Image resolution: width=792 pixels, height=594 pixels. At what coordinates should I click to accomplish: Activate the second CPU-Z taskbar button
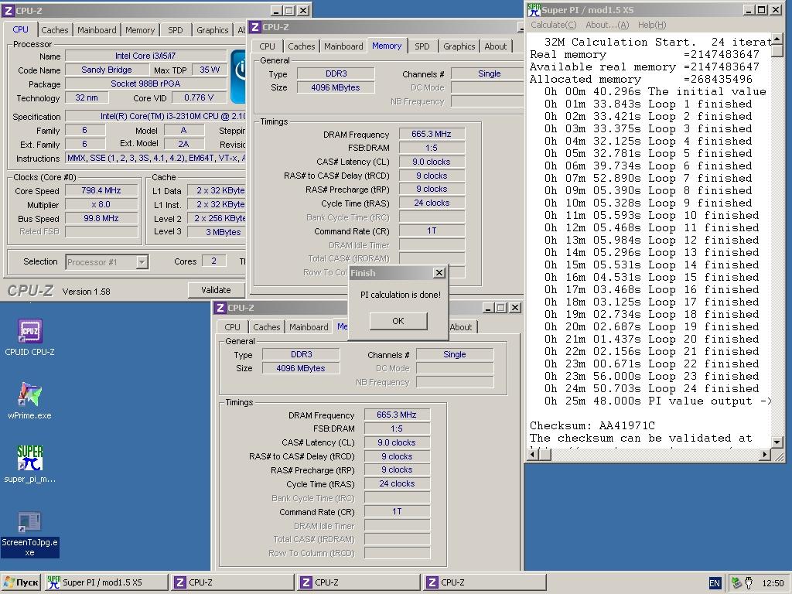pos(359,582)
